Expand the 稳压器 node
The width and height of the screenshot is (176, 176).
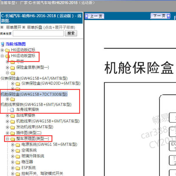[13, 162]
